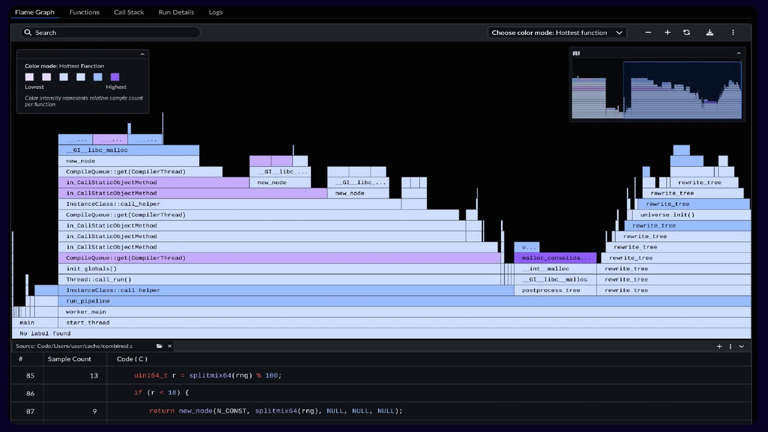This screenshot has width=768, height=432.
Task: Collapse the source code panel
Action: (x=742, y=347)
